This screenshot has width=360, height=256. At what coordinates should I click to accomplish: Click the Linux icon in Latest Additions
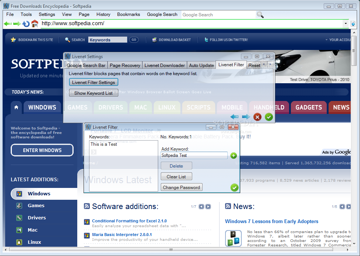pos(19,242)
